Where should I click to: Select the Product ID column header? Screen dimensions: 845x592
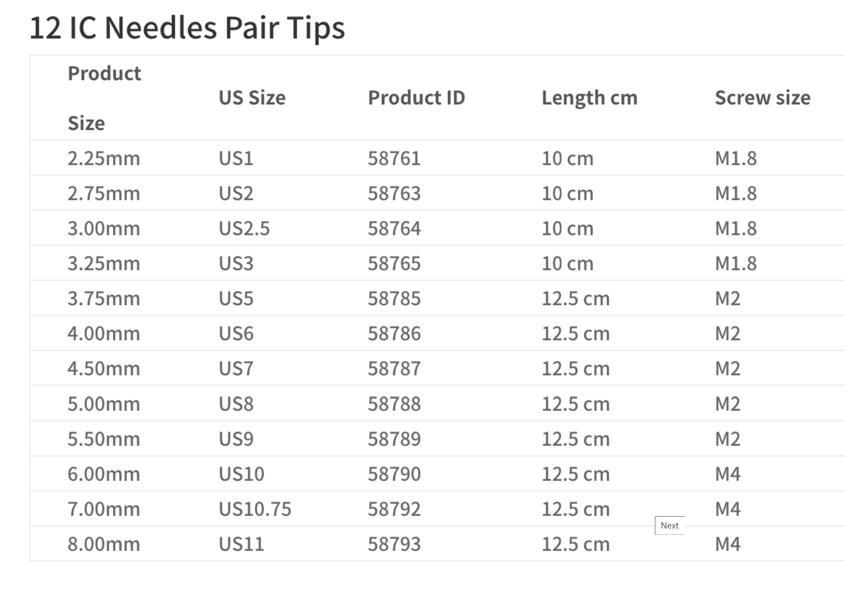416,98
